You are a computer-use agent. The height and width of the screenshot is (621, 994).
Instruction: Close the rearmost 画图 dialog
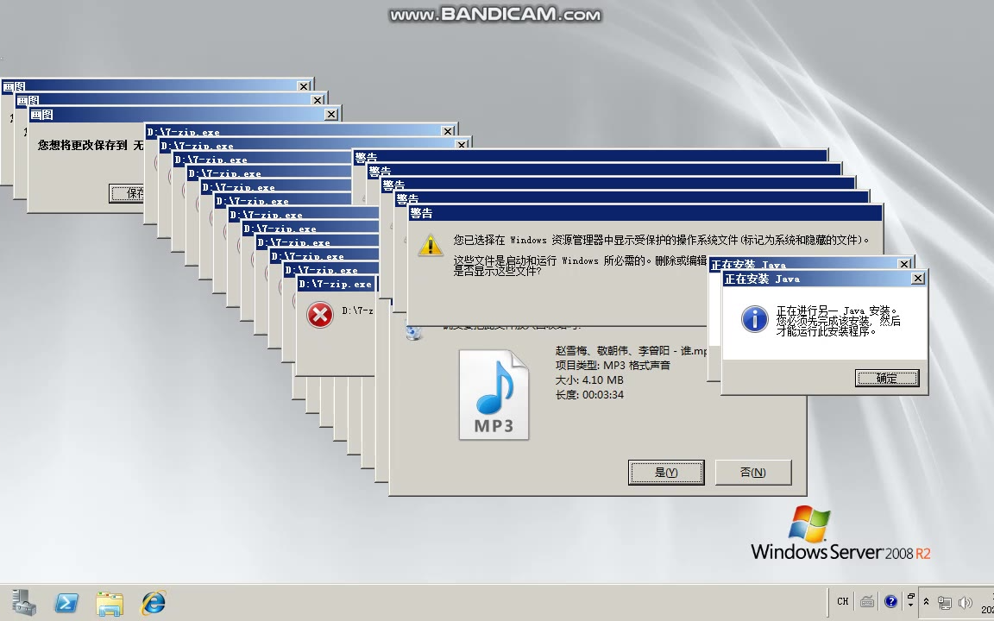tap(304, 86)
